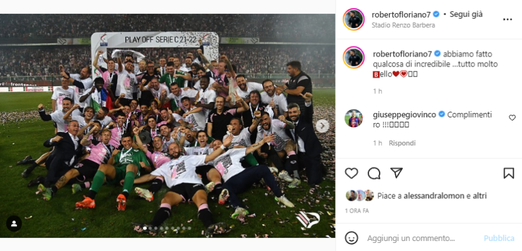The width and height of the screenshot is (522, 251).
Task: Show tagged people icon on photo
Action: click(x=14, y=223)
